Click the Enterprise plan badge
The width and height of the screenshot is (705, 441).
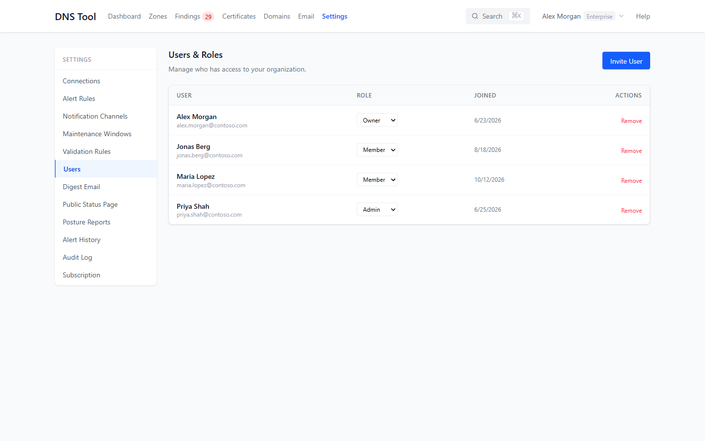coord(599,17)
